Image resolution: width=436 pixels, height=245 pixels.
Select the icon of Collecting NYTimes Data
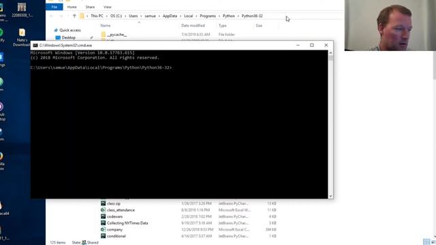[x=103, y=223]
